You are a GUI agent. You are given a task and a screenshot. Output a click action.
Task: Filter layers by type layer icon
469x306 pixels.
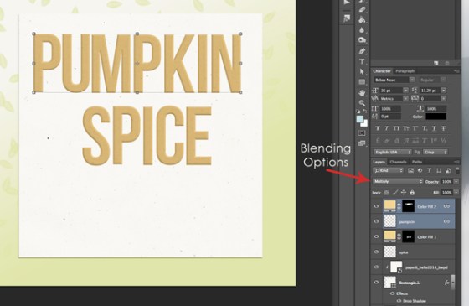(429, 170)
